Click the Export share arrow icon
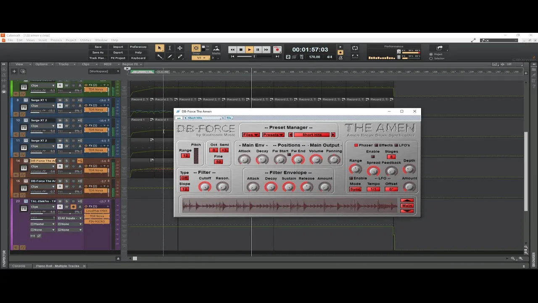This screenshot has width=538, height=303. click(x=440, y=48)
